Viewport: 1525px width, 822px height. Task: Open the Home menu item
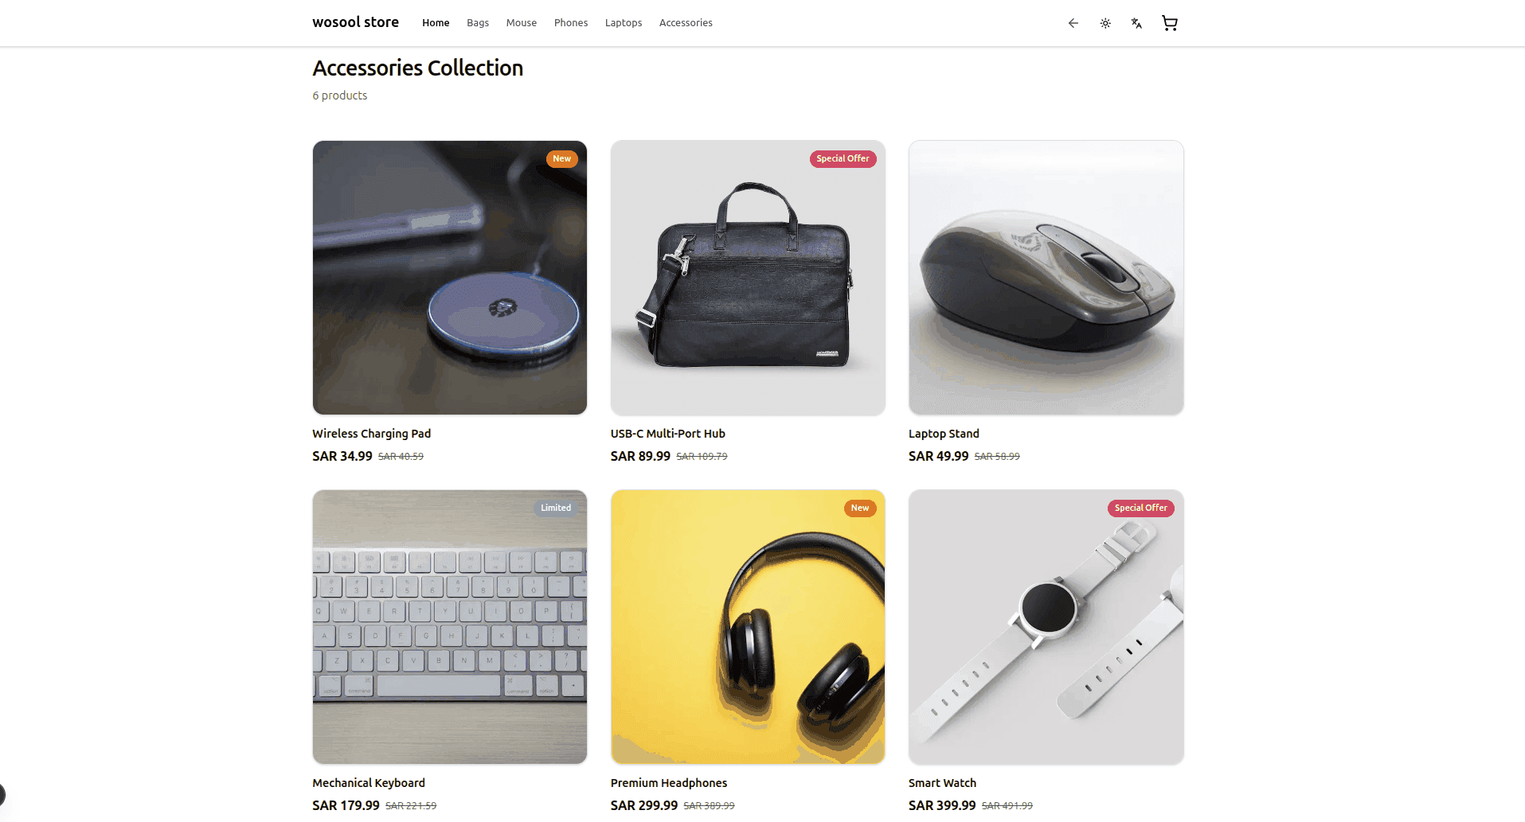pos(436,23)
